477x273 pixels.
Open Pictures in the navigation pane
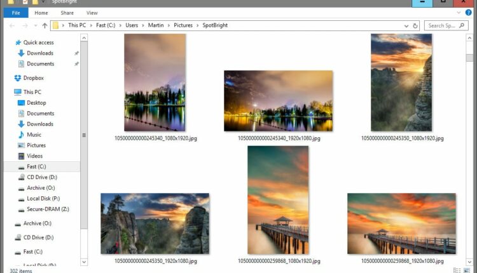36,145
